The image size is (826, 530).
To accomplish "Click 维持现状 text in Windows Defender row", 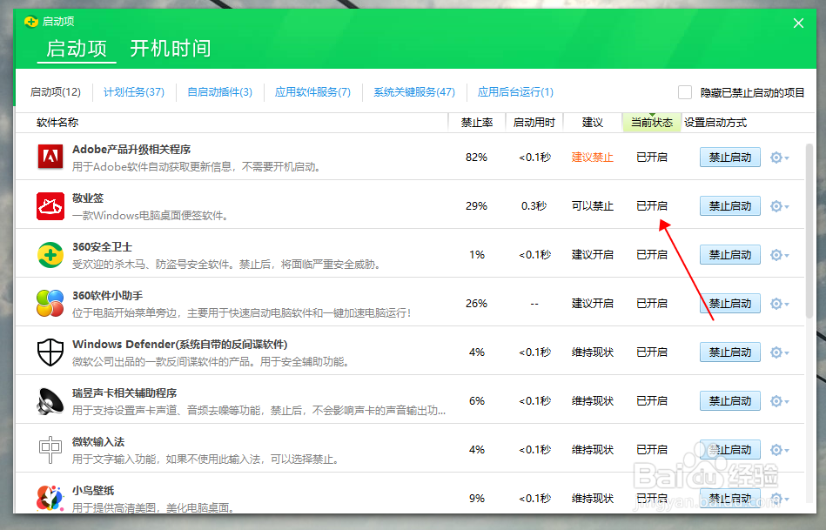I will tap(593, 352).
